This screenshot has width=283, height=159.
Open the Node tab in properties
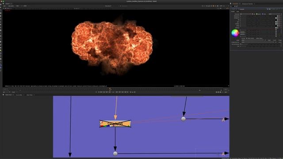coord(238,11)
